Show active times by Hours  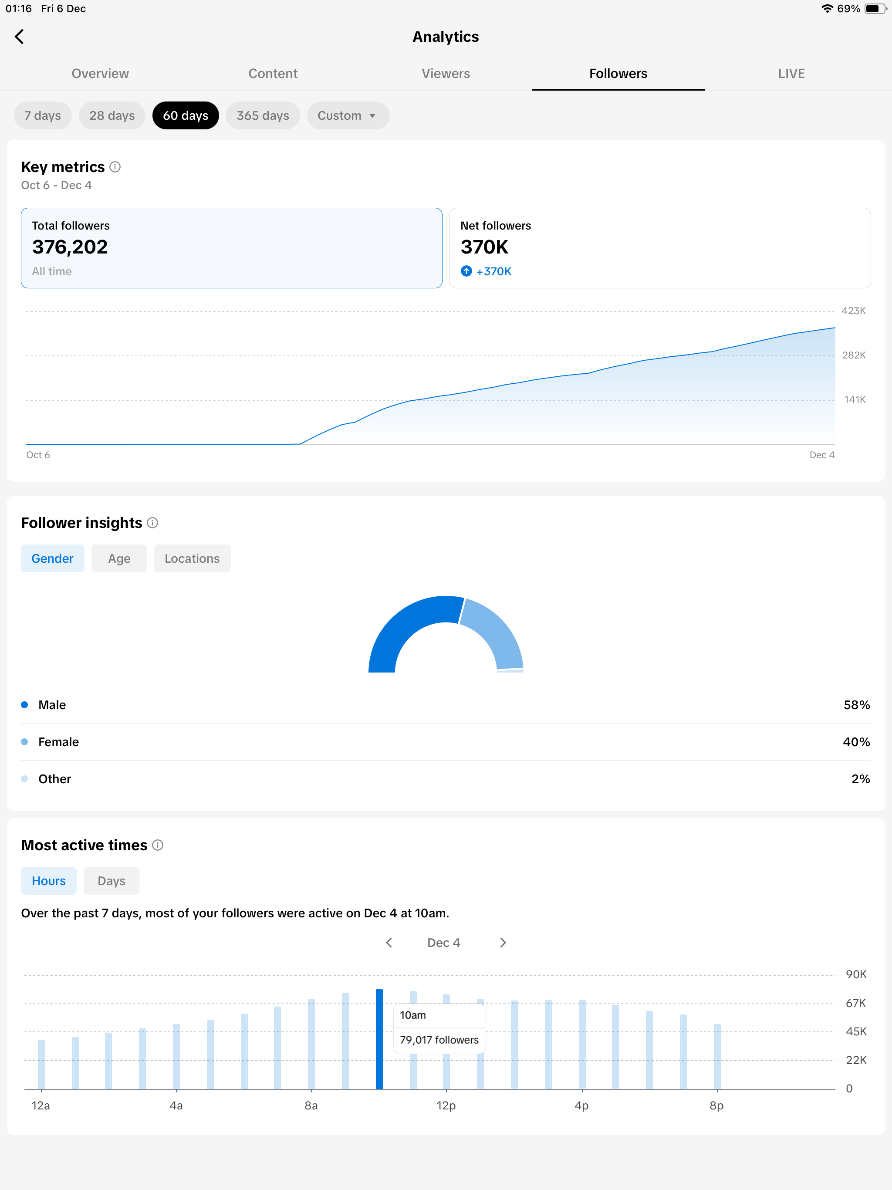click(x=48, y=881)
